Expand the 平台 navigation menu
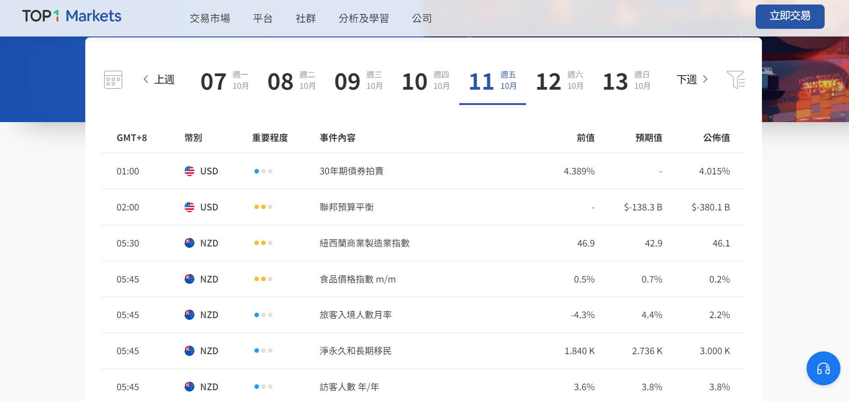 tap(263, 18)
